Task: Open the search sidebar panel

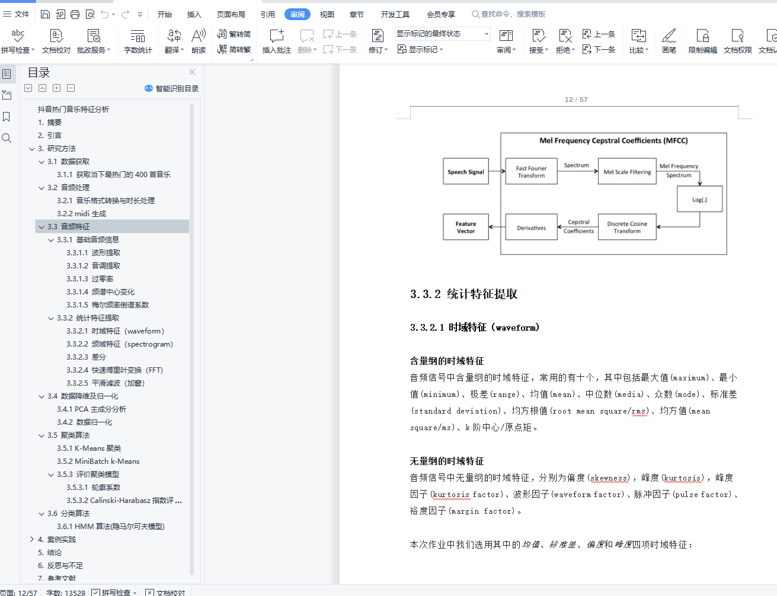Action: [x=7, y=138]
